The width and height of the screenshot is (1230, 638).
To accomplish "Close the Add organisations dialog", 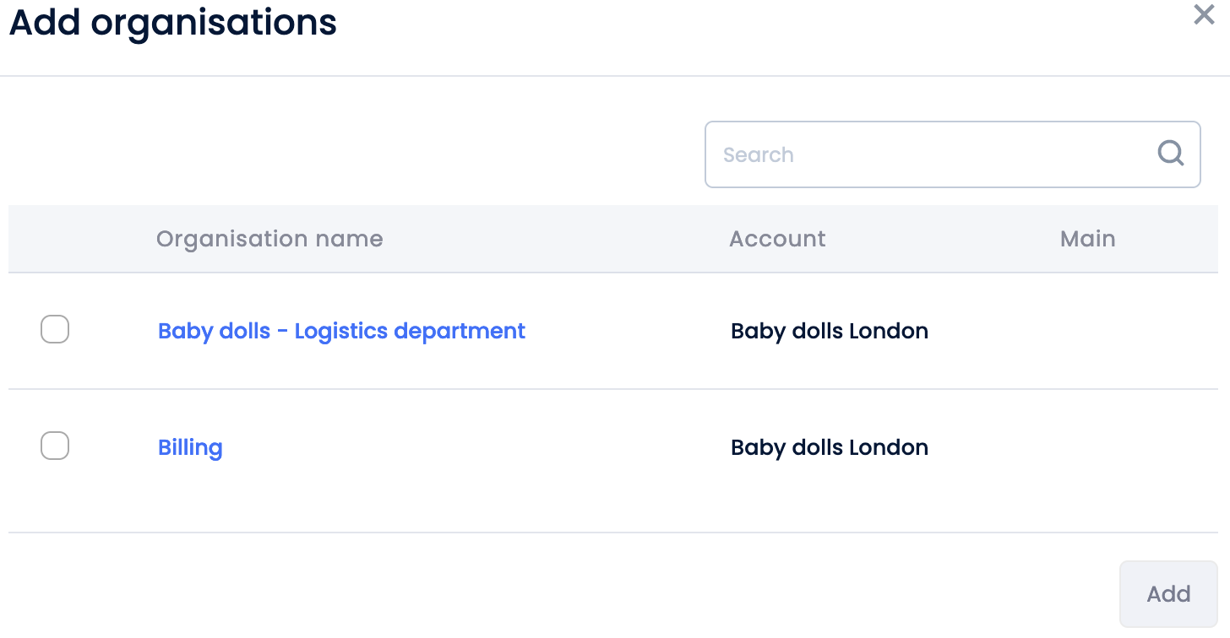I will [1204, 14].
